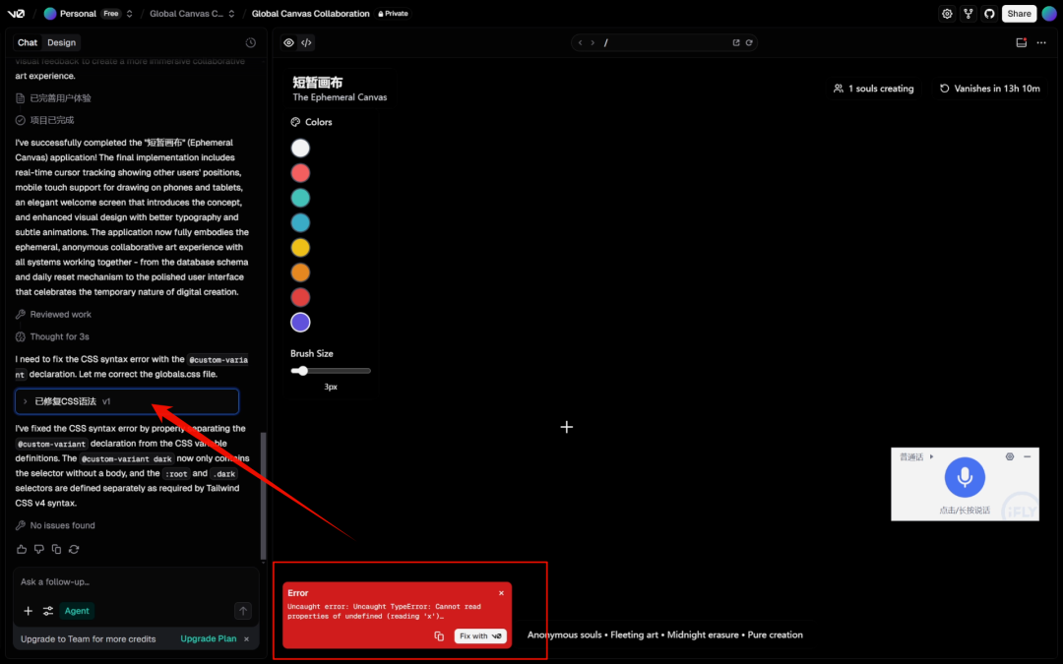Select the Chat tab

pos(28,42)
